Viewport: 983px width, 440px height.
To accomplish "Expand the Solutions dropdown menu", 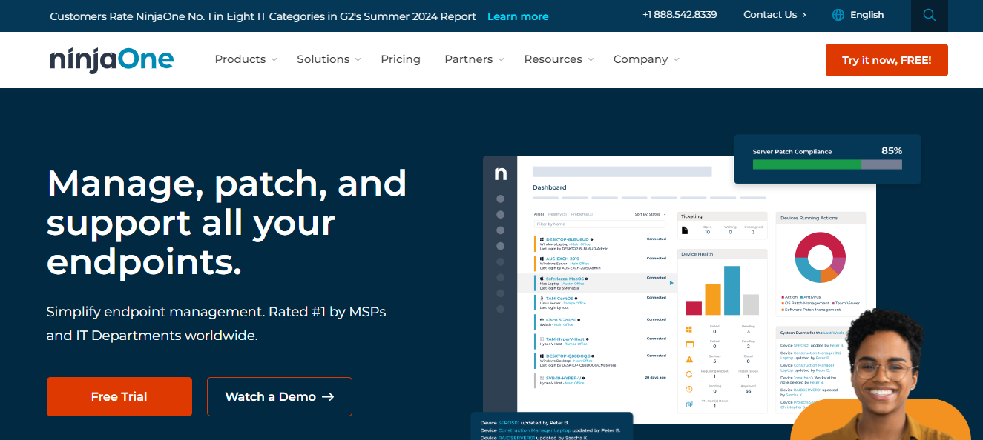I will click(x=329, y=59).
